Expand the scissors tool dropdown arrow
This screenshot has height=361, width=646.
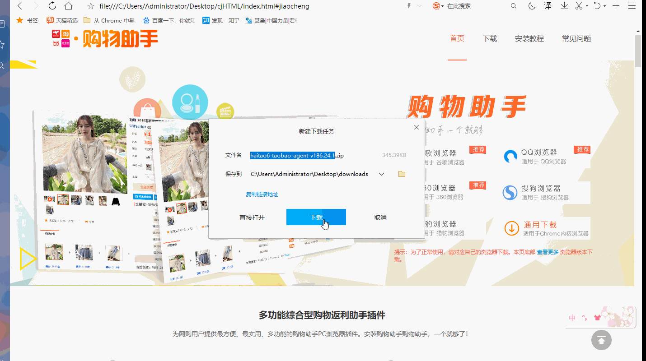587,6
